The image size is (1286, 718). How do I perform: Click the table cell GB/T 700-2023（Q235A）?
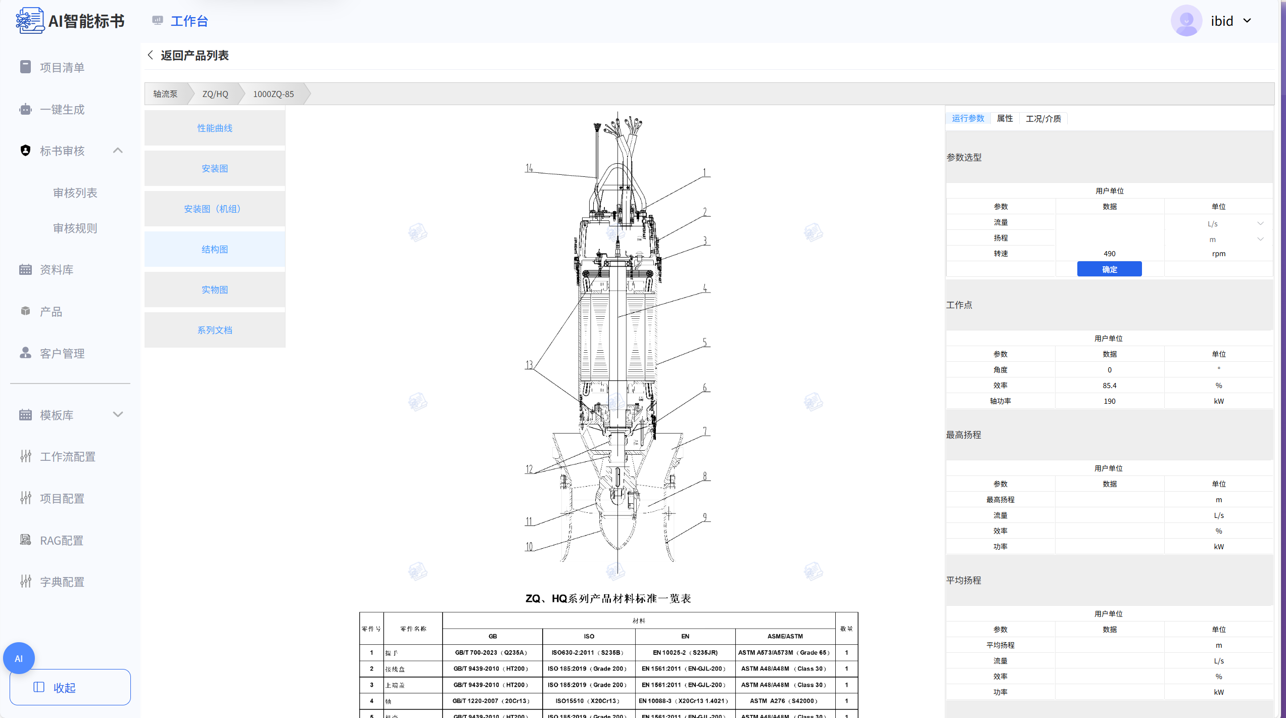click(492, 652)
